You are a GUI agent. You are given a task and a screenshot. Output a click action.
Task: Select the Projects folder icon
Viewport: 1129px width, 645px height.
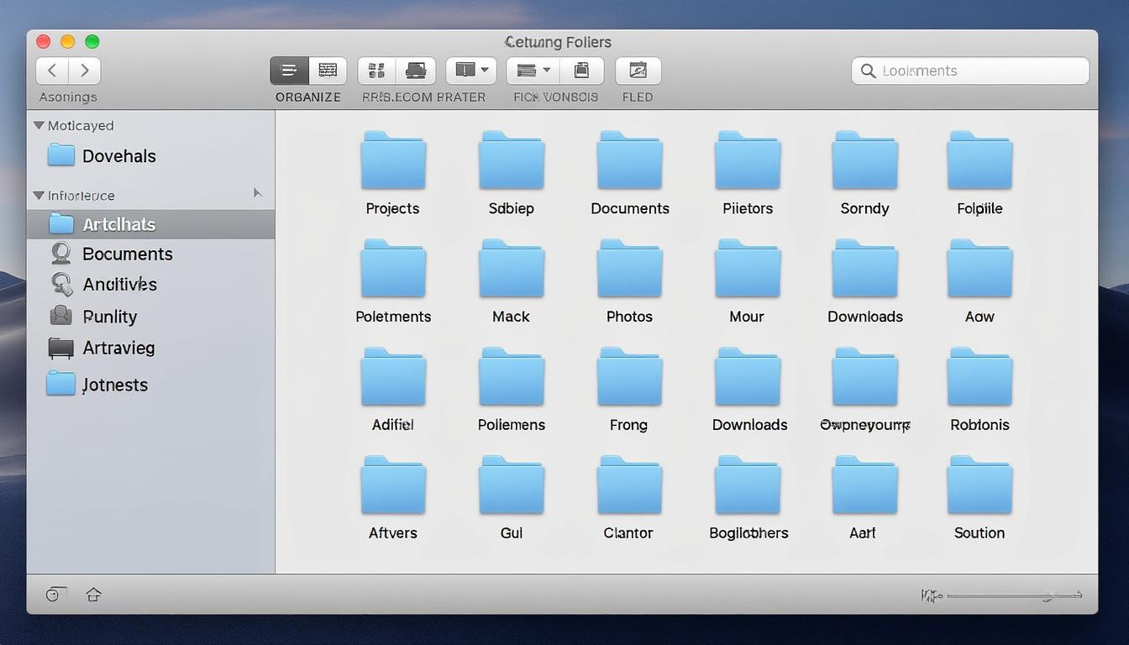393,160
